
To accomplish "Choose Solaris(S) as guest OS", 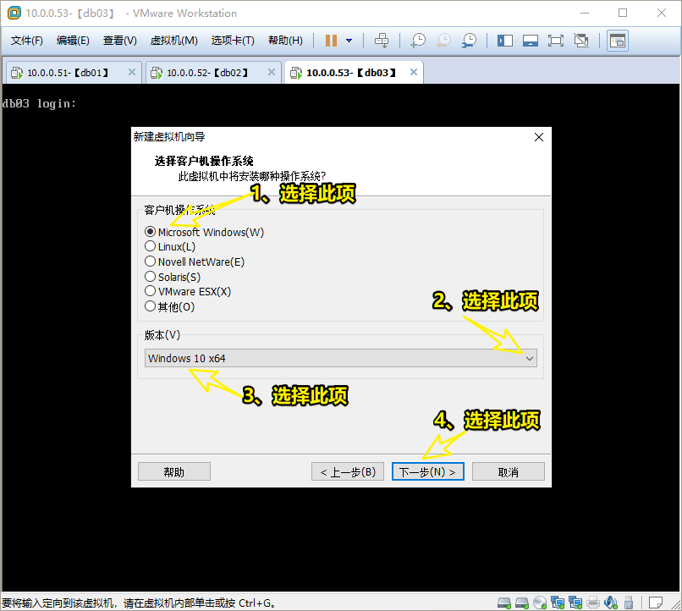I will [150, 277].
